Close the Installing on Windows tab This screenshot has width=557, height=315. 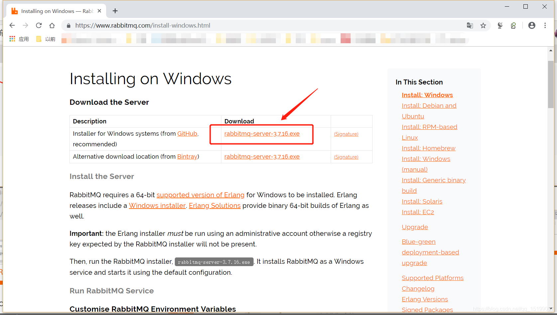click(99, 11)
